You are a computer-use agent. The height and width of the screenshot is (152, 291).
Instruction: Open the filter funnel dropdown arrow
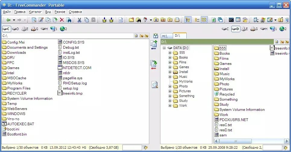(x=151, y=20)
